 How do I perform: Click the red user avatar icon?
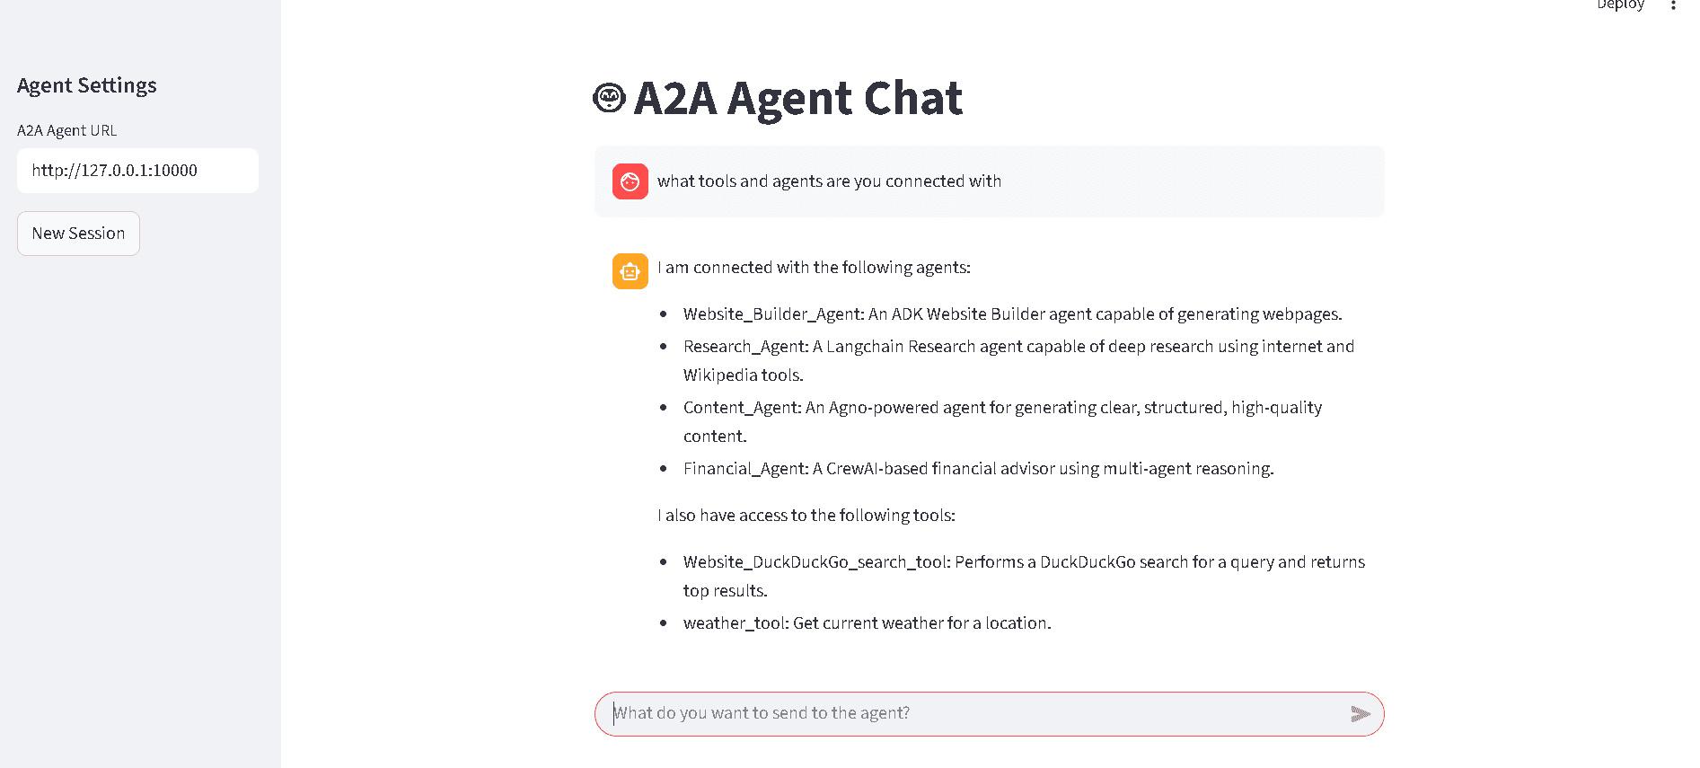coord(630,181)
